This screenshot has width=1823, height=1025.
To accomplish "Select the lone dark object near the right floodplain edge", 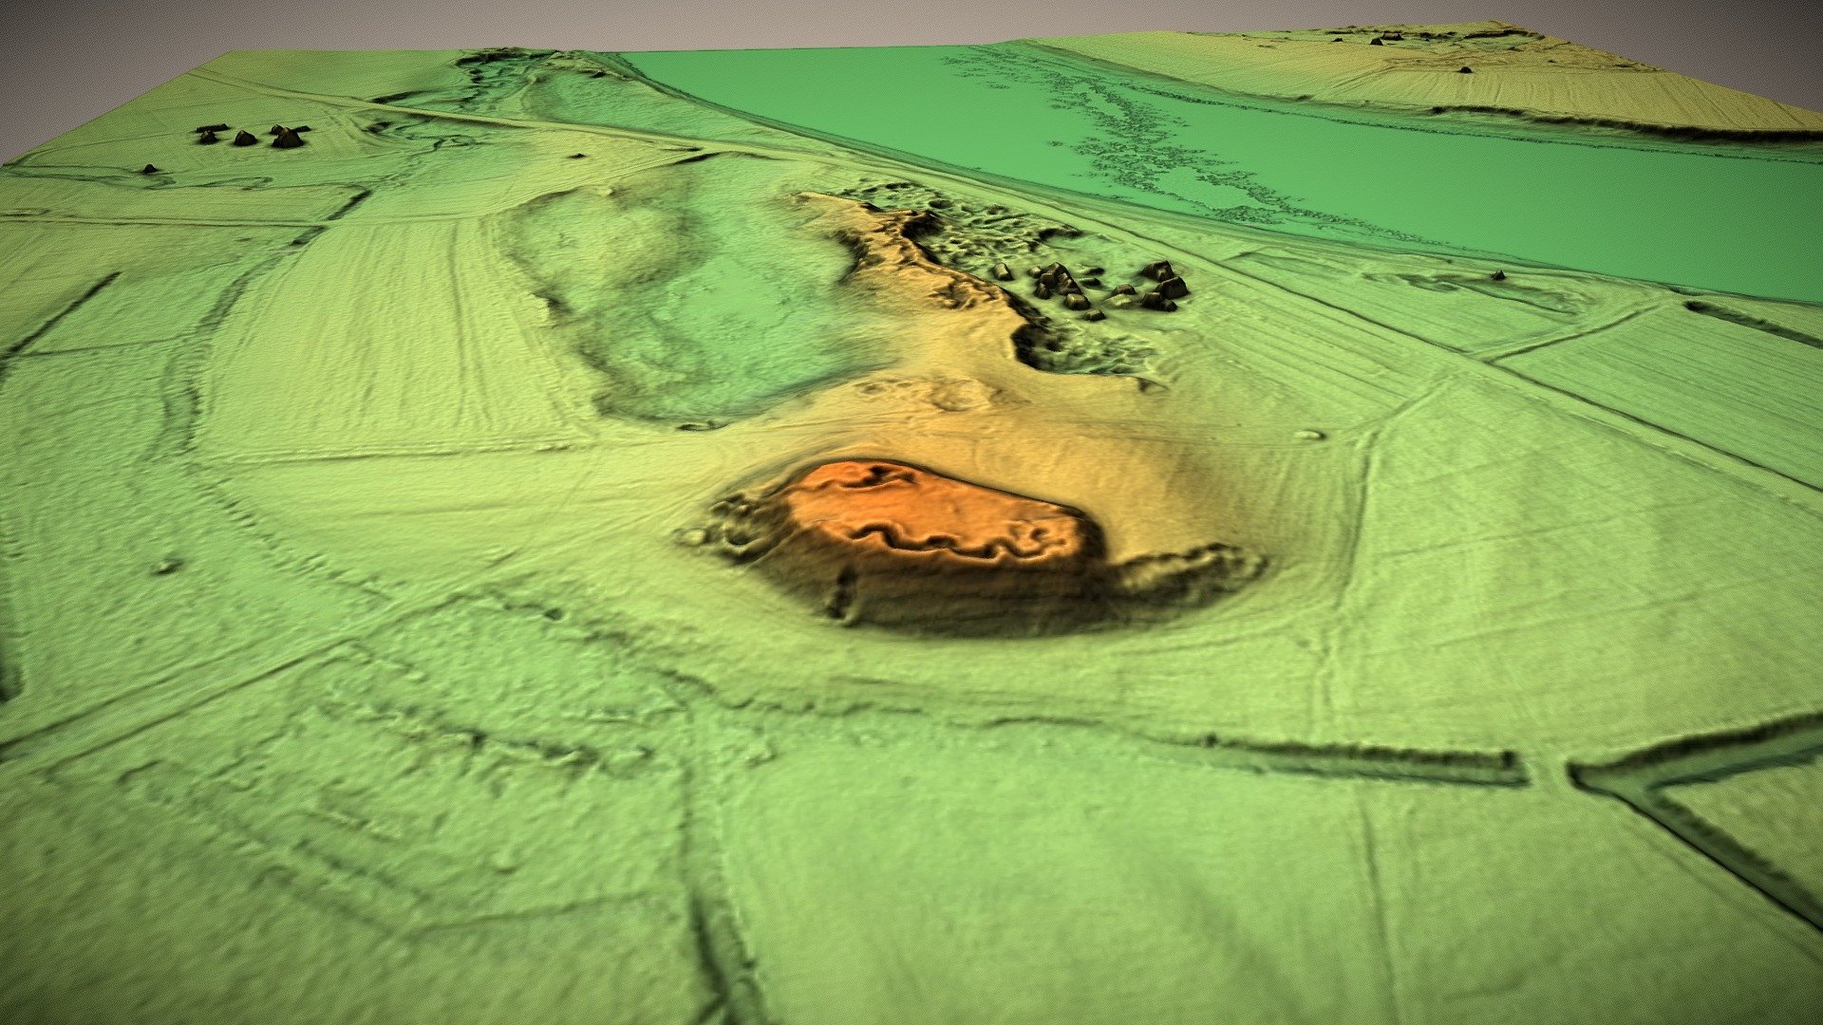I will pos(1498,275).
